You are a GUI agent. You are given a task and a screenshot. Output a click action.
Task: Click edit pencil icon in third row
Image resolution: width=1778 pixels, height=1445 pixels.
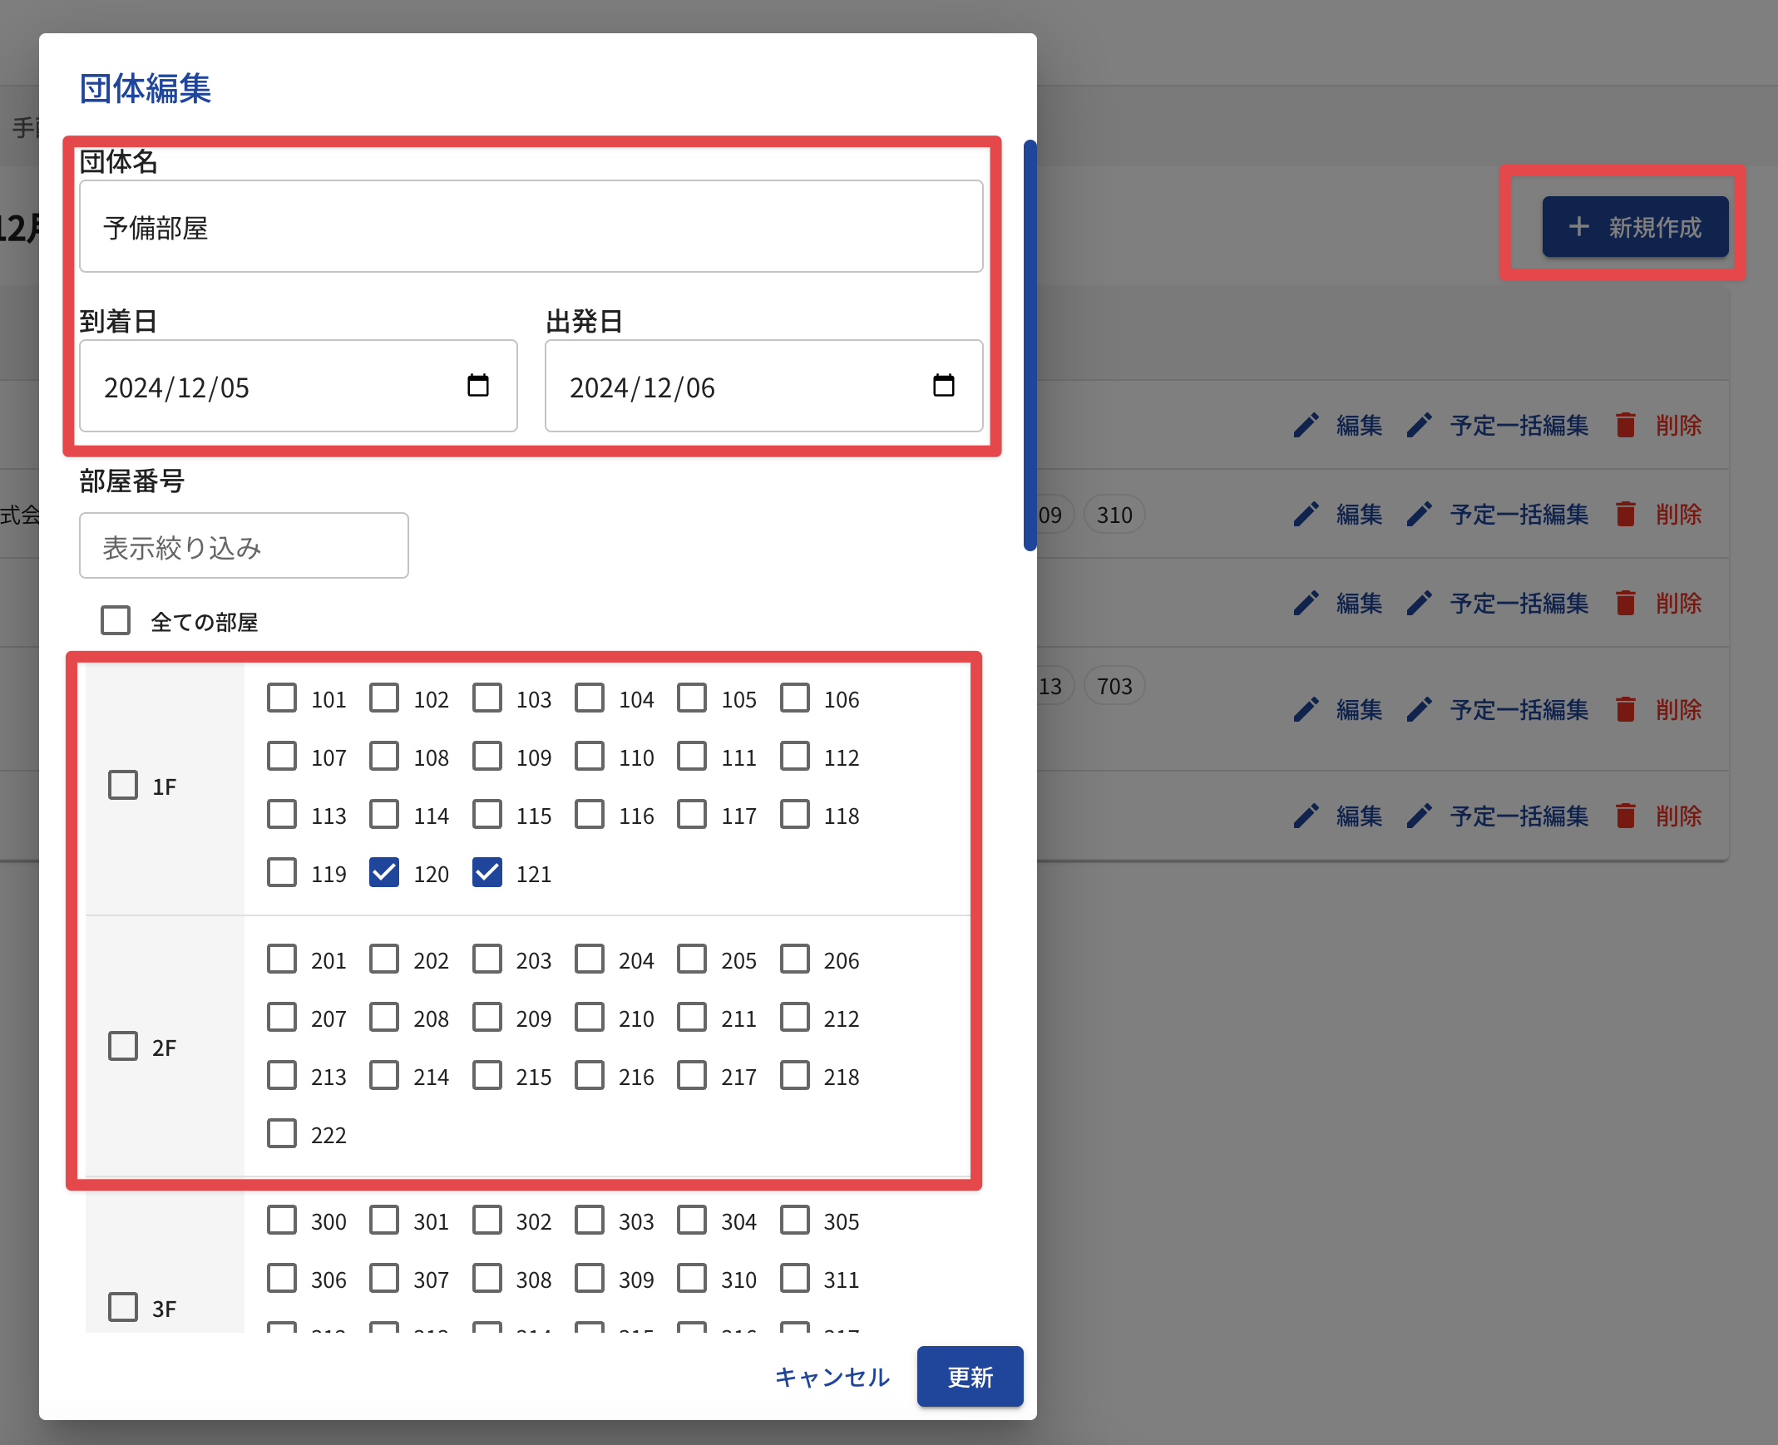click(1306, 604)
